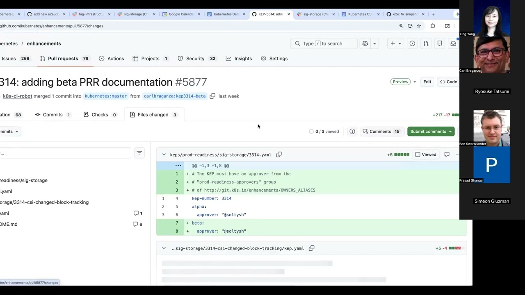Open the repository Settings tab
This screenshot has width=525, height=295.
274,59
